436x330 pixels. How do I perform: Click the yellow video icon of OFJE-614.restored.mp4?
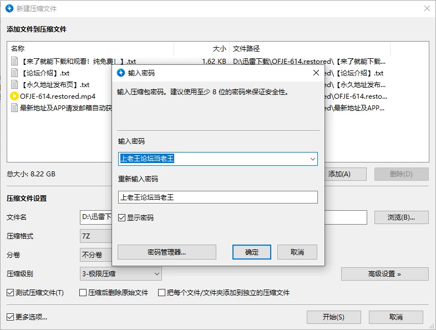point(14,96)
